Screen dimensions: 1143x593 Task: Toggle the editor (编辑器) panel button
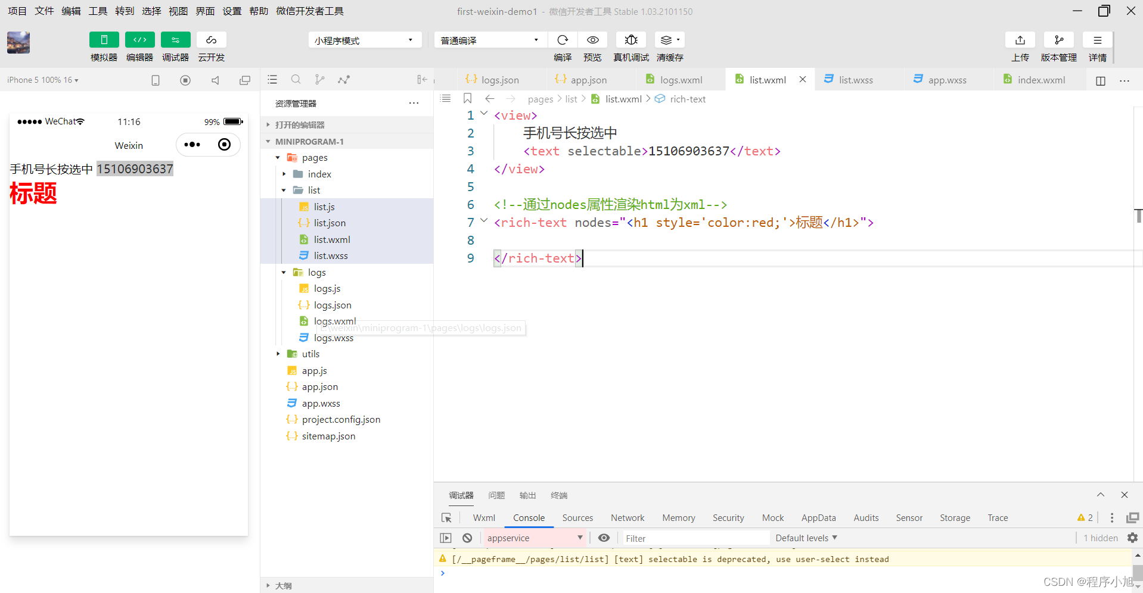point(139,40)
